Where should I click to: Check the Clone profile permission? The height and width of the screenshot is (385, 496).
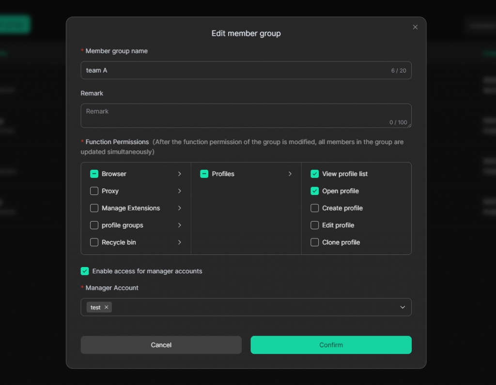tap(315, 242)
